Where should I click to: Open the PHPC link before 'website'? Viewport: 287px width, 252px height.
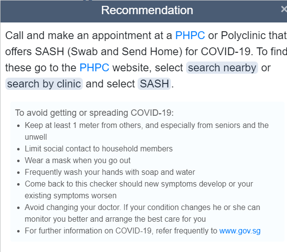pos(94,67)
